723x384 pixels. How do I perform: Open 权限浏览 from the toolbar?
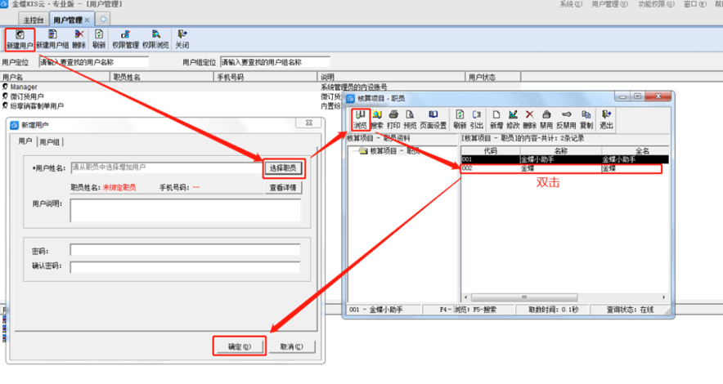(156, 39)
